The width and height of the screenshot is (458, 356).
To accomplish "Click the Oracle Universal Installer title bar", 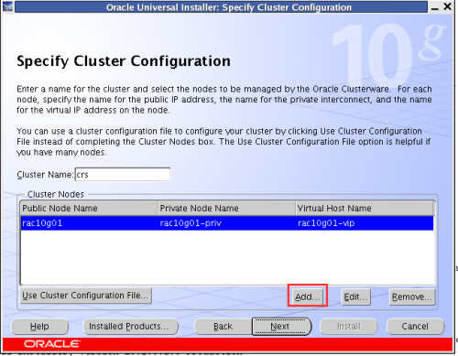I will (221, 7).
